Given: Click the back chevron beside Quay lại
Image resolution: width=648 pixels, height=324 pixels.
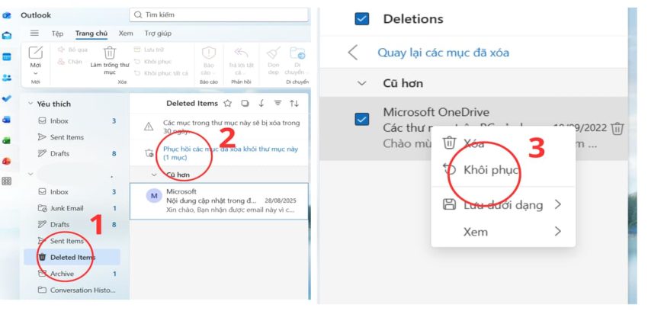Looking at the screenshot, I should [352, 53].
